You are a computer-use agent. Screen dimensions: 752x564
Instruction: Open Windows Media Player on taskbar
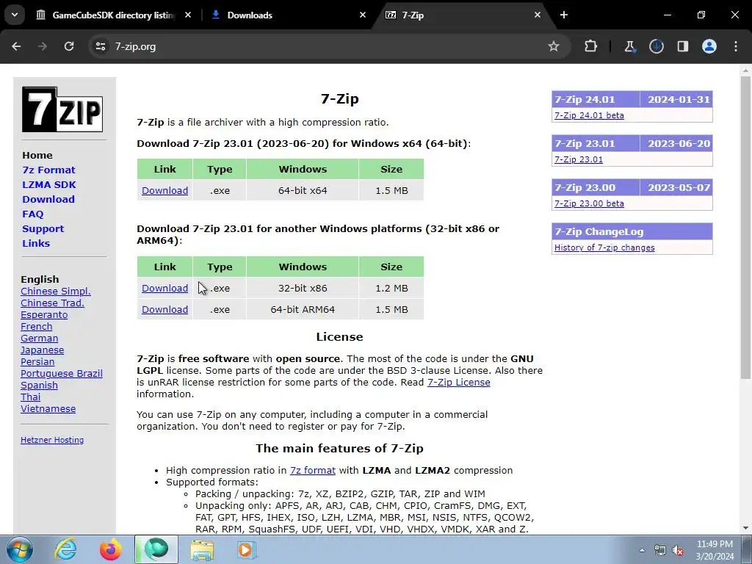click(247, 549)
